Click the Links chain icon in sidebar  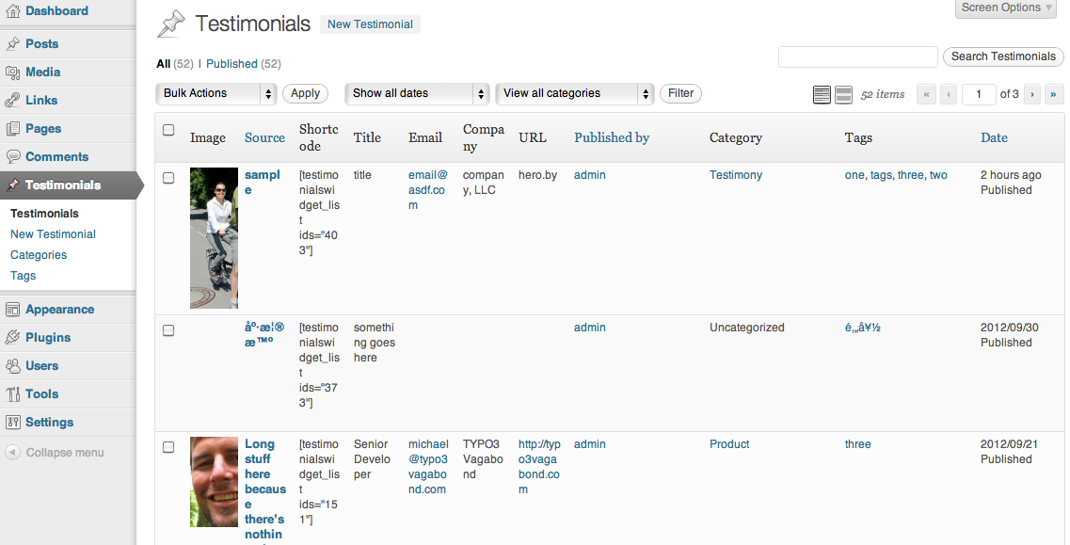(12, 101)
